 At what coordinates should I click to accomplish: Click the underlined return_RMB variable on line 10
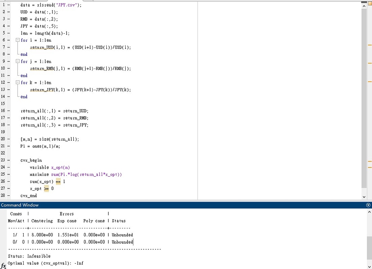[41, 69]
